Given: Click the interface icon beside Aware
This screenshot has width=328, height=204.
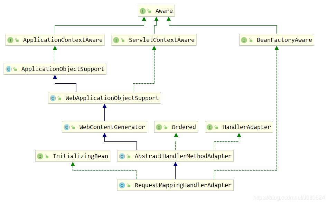Looking at the screenshot, I should coord(142,11).
